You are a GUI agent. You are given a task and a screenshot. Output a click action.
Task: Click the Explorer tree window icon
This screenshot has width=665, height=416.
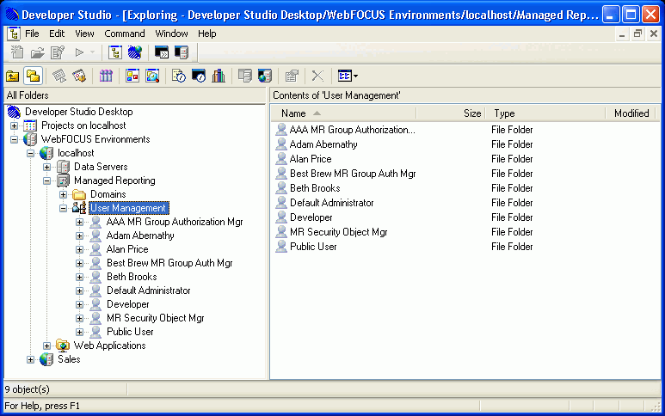point(115,52)
